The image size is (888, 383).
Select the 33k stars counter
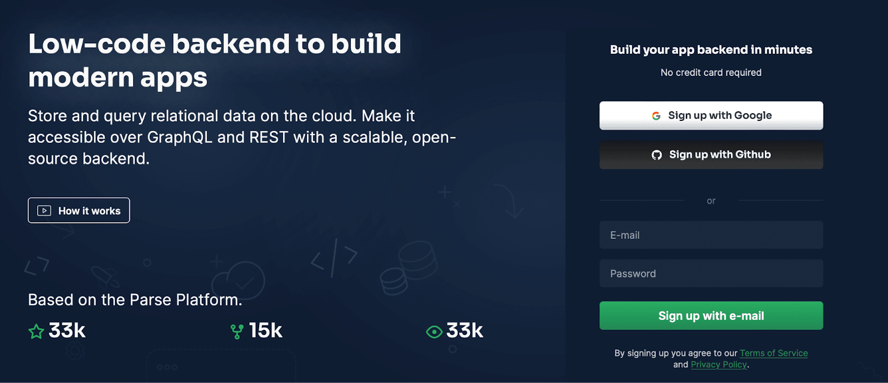tap(65, 330)
